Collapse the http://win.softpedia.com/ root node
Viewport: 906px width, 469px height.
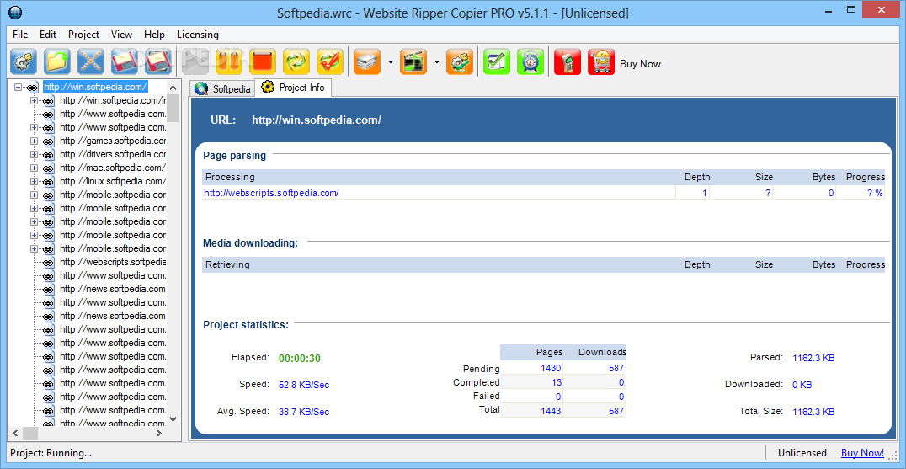coord(18,88)
